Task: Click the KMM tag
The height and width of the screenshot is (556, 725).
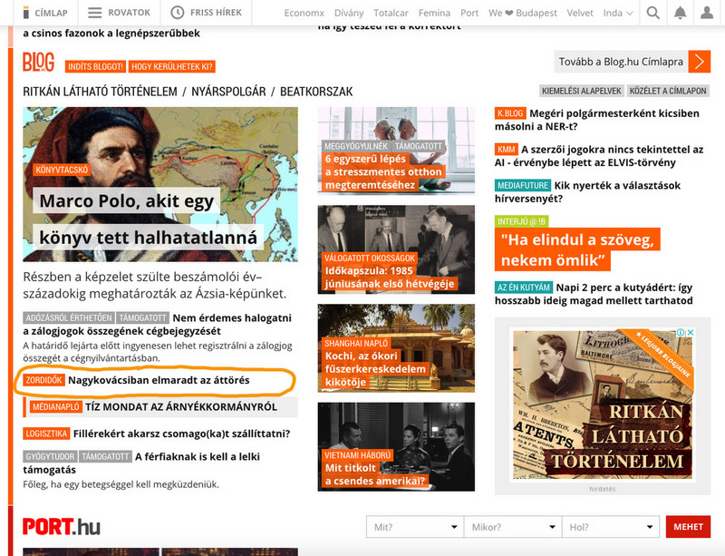Action: (507, 150)
